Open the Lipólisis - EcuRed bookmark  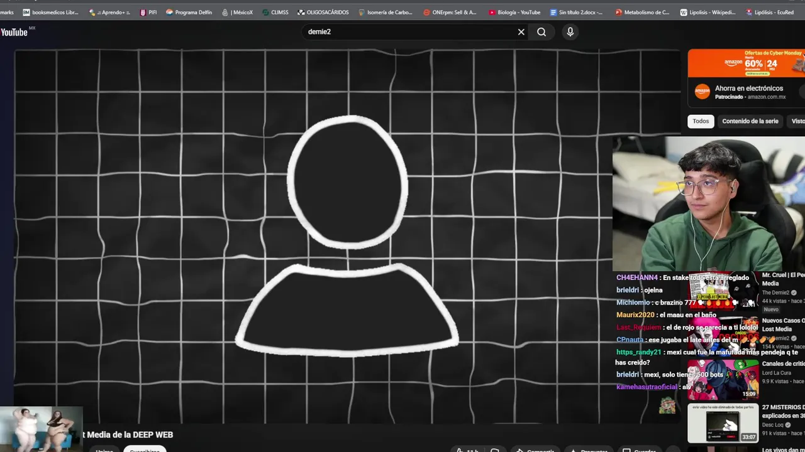pos(770,12)
